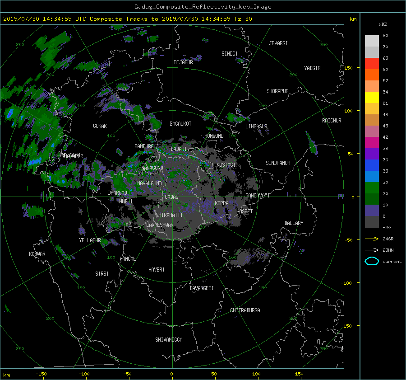Select the bright green 20-30 dBZ swatch

point(372,188)
